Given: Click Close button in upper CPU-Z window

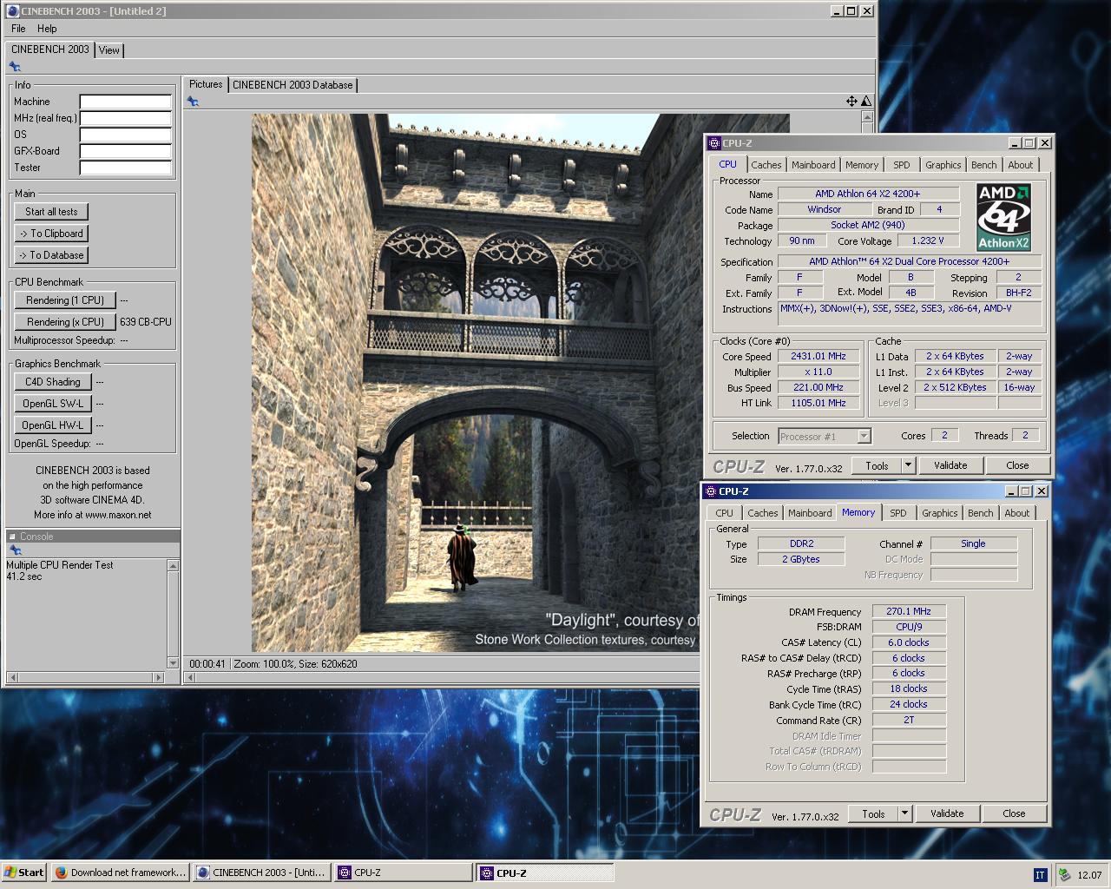Looking at the screenshot, I should point(1017,465).
